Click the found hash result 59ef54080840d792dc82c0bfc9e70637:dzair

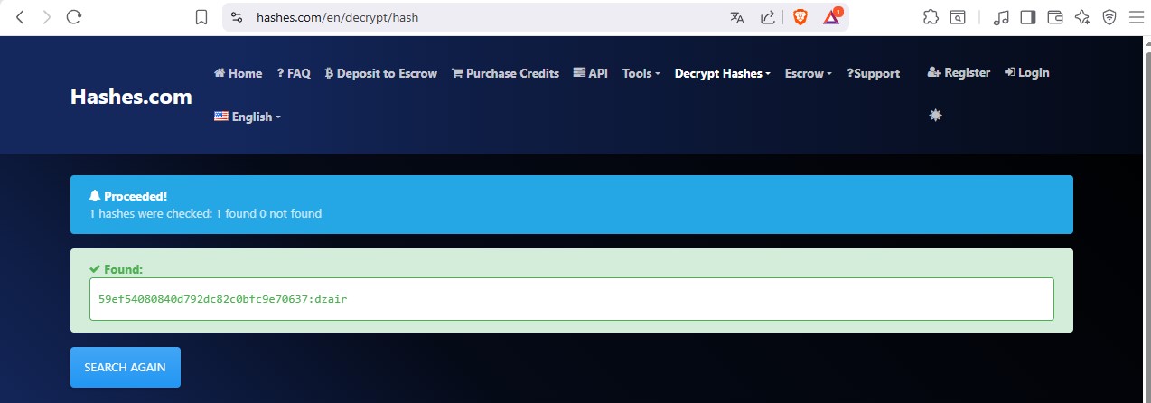222,298
